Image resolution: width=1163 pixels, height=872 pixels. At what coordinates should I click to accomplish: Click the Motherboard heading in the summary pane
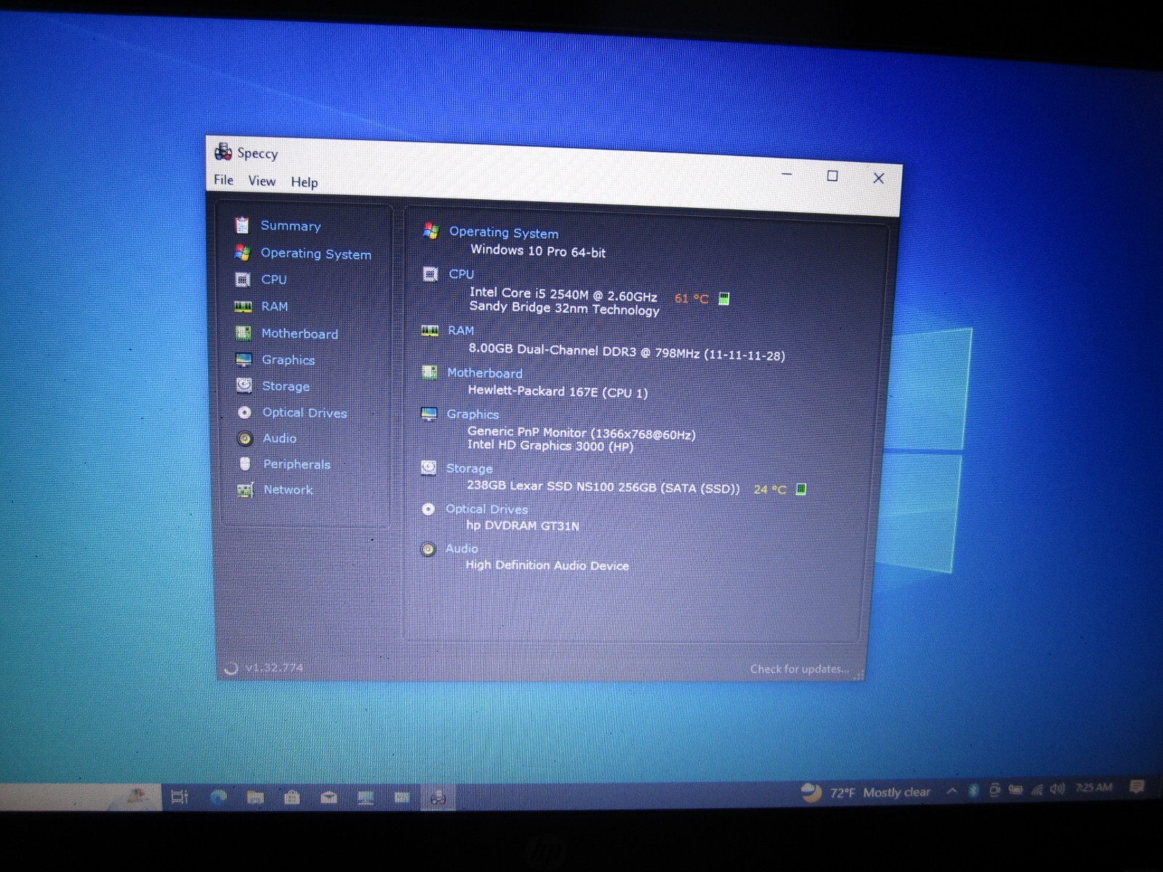pyautogui.click(x=484, y=373)
